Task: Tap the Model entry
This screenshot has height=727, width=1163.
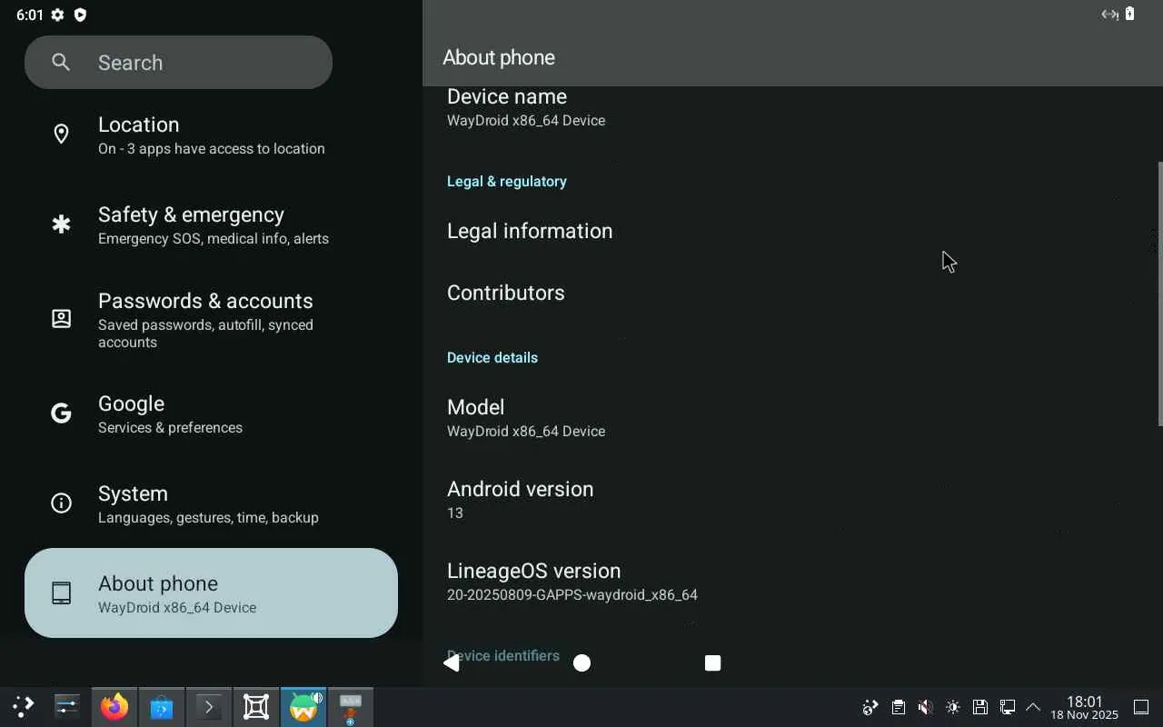Action: [x=790, y=418]
